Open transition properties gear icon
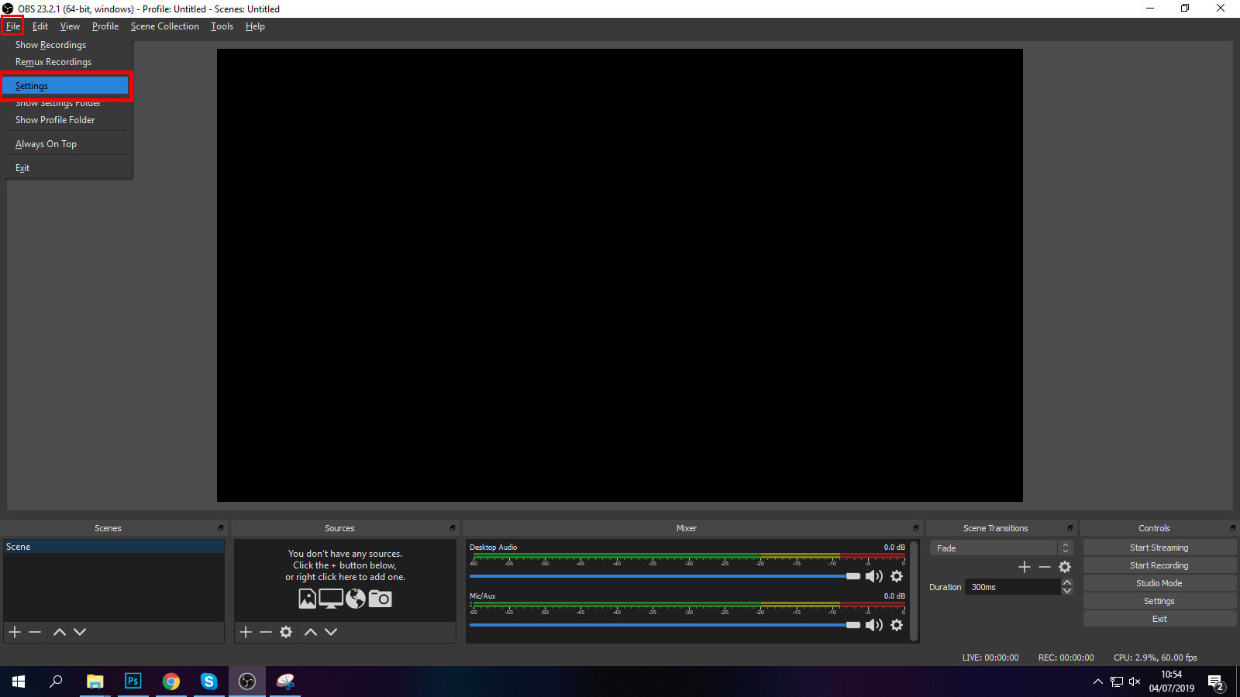Viewport: 1240px width, 697px height. click(x=1065, y=567)
